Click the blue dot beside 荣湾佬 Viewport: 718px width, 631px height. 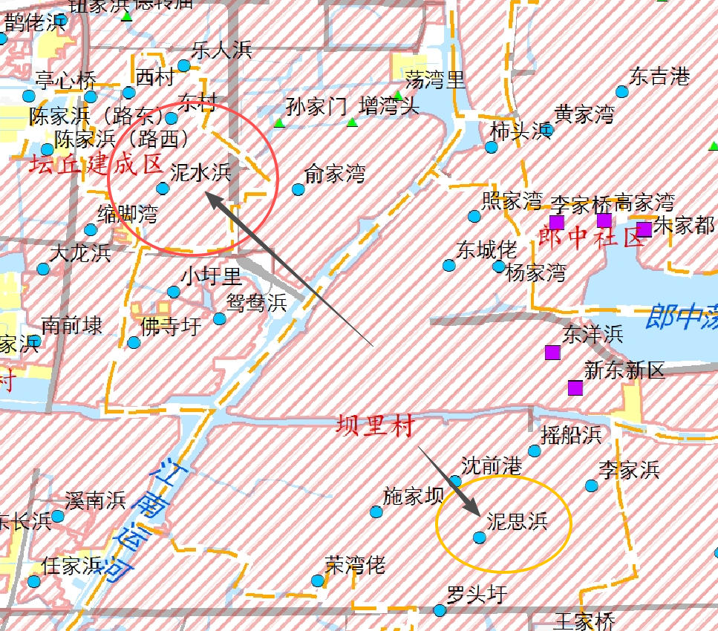pyautogui.click(x=318, y=581)
